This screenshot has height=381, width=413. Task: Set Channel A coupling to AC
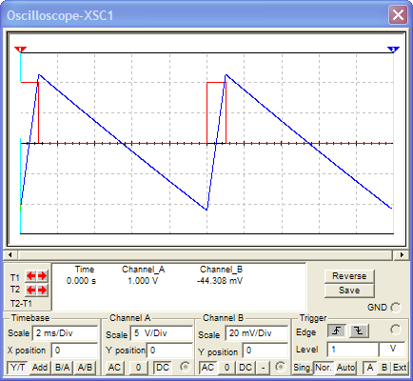coord(114,368)
